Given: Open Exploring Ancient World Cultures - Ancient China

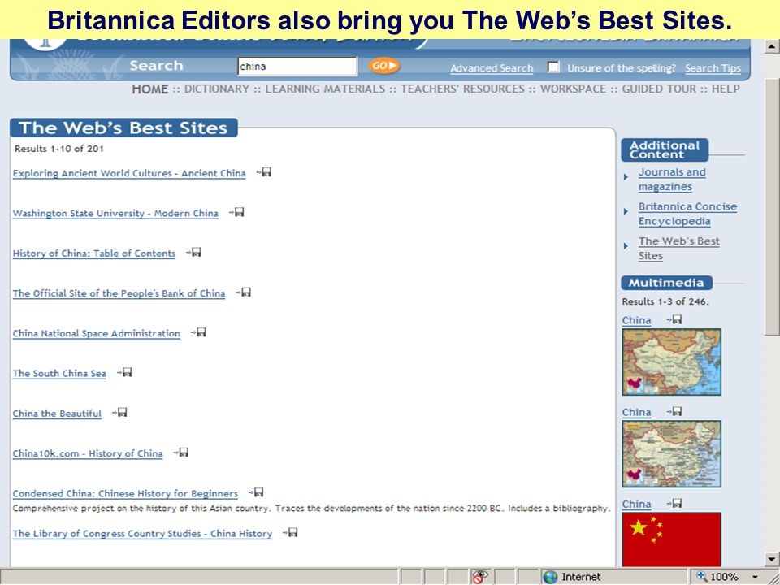Looking at the screenshot, I should pyautogui.click(x=129, y=173).
